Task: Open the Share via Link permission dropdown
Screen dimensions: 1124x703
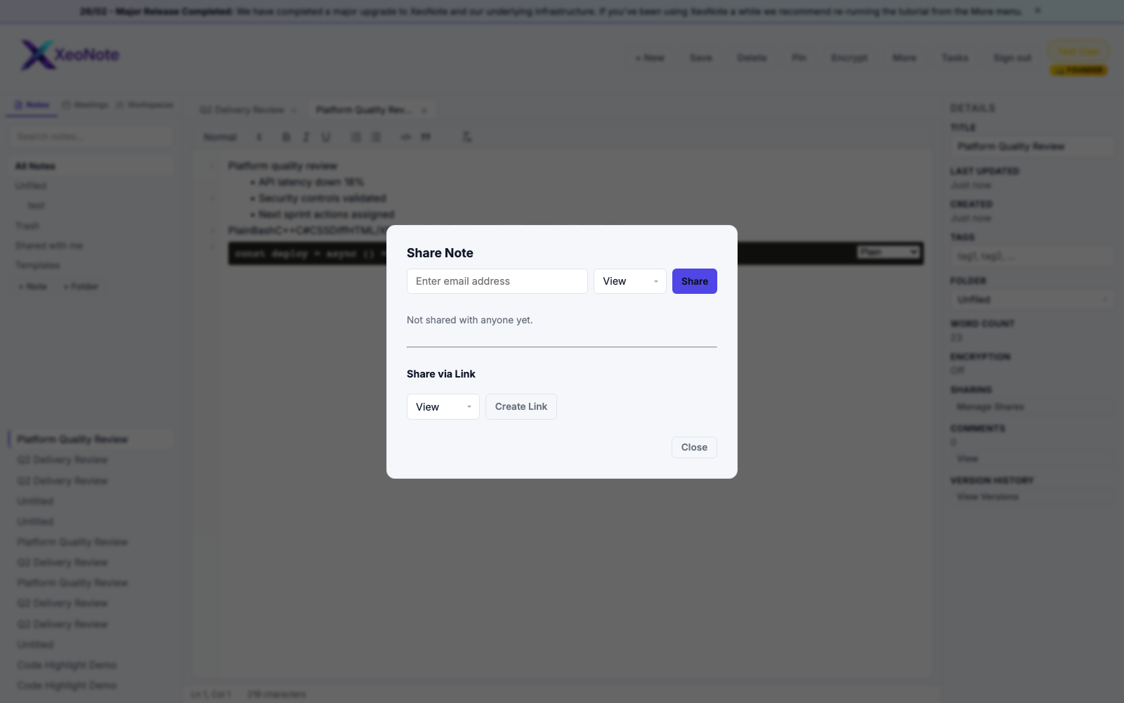Action: pos(443,406)
